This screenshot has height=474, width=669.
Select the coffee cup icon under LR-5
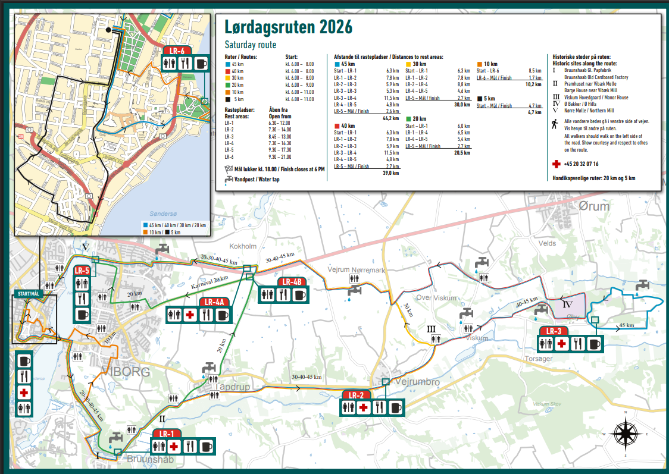tap(82, 314)
